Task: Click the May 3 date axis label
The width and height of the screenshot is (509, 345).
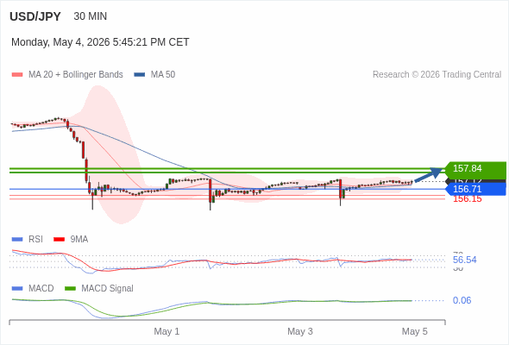Action: click(300, 331)
